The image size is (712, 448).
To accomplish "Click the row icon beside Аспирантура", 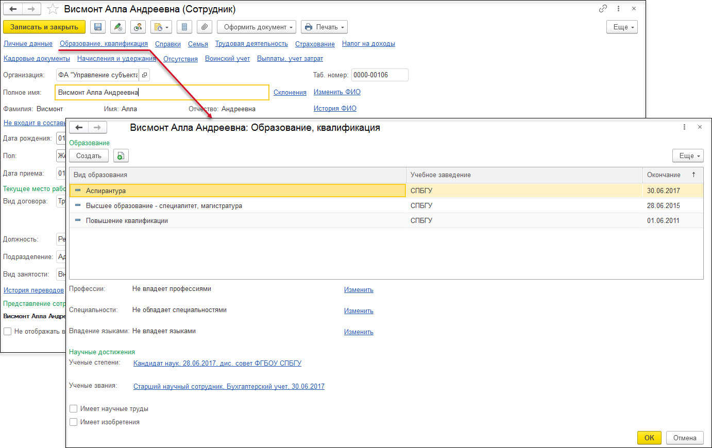I will pos(78,190).
